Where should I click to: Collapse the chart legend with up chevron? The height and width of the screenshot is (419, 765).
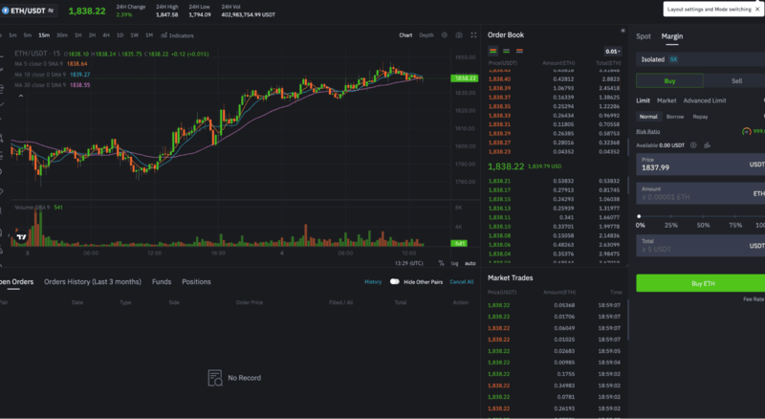pos(21,97)
